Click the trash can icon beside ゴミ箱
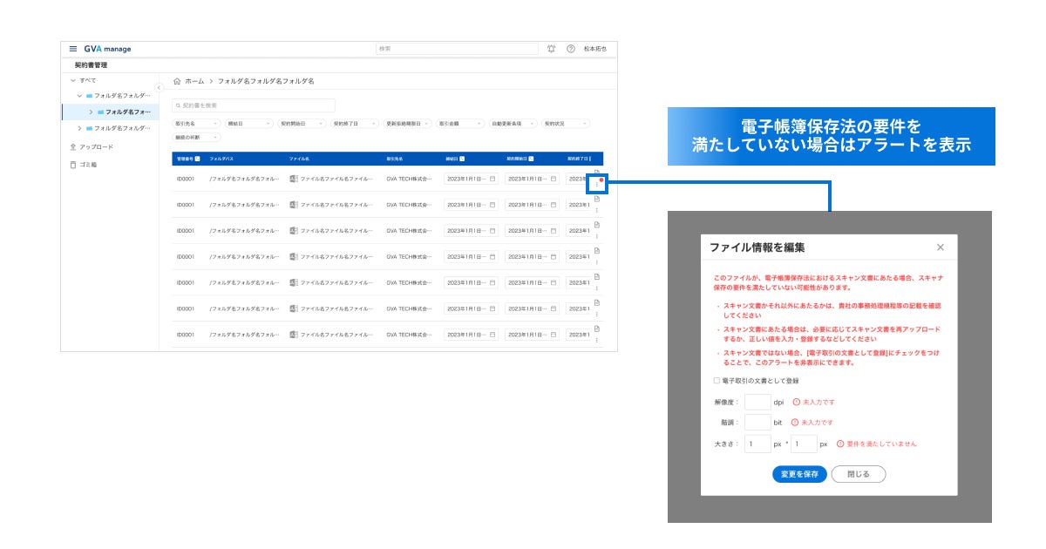Screen dimensions: 1046x549 [73, 165]
